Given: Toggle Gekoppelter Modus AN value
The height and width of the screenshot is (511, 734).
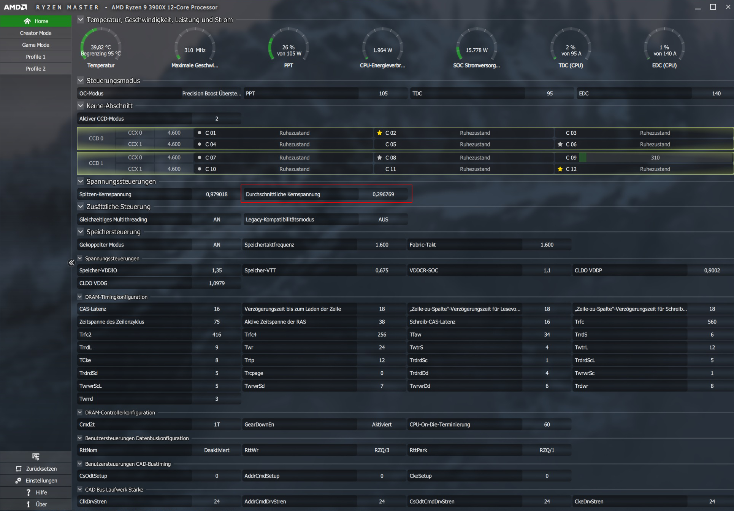Looking at the screenshot, I should pos(217,245).
